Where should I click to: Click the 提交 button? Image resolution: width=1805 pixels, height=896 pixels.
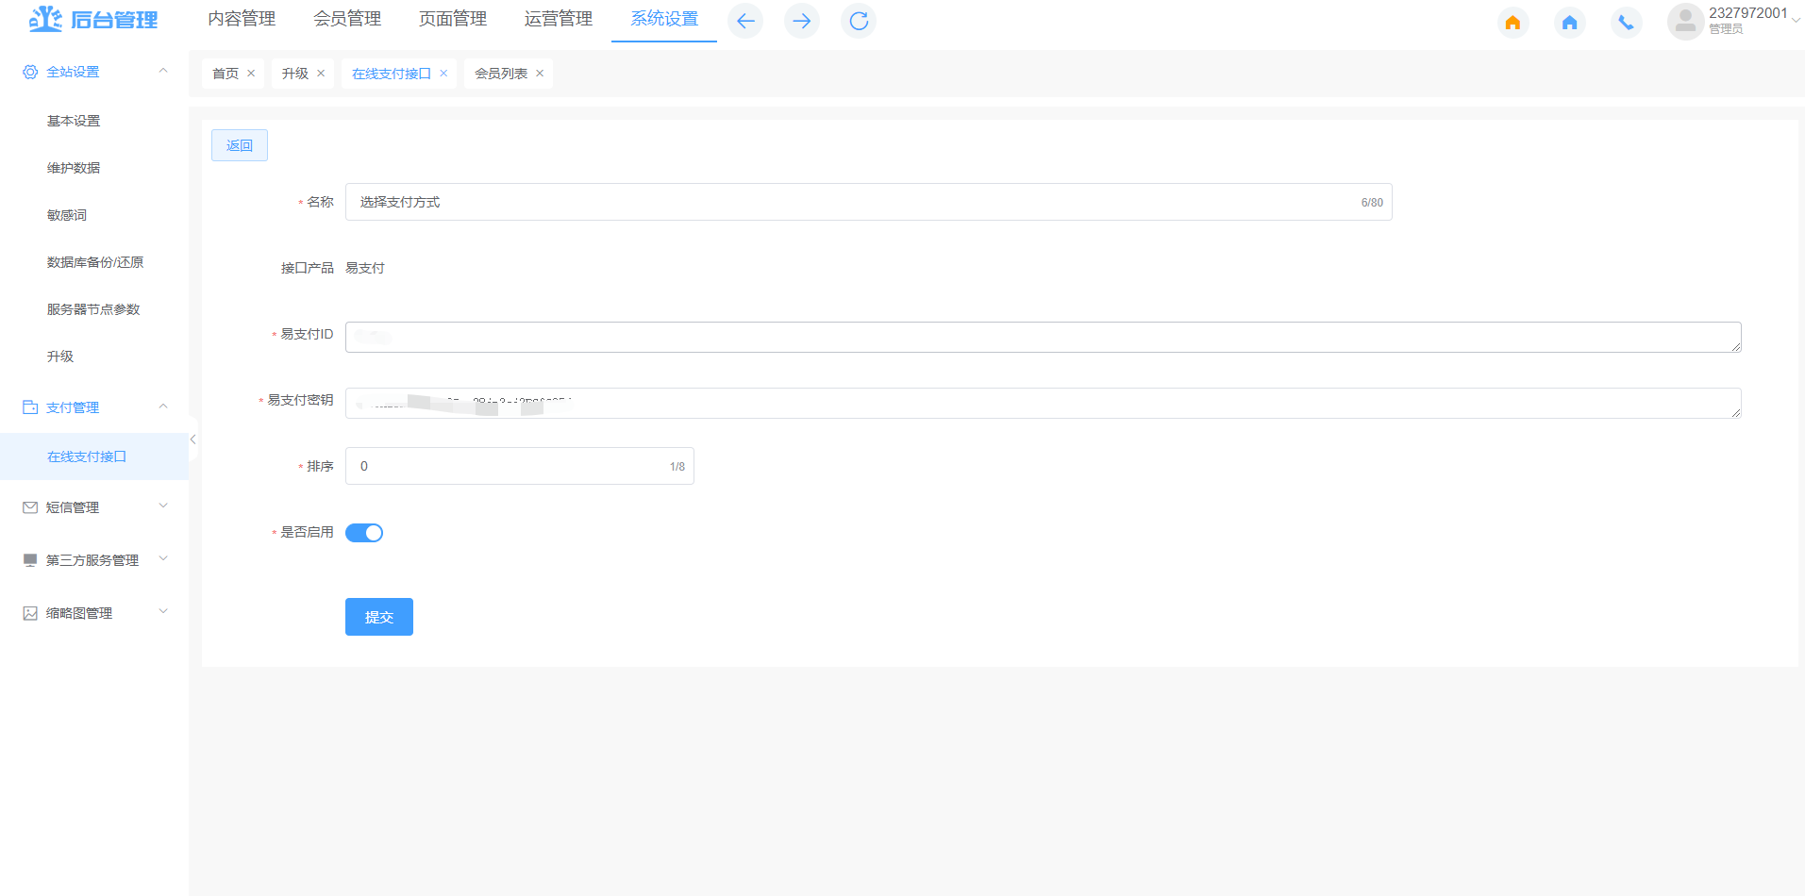coord(379,617)
